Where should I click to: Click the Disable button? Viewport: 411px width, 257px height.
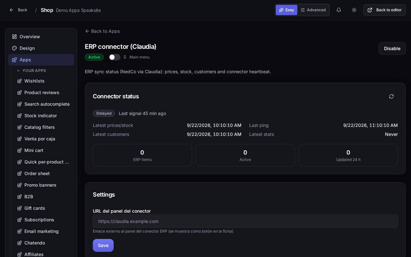[x=392, y=49]
